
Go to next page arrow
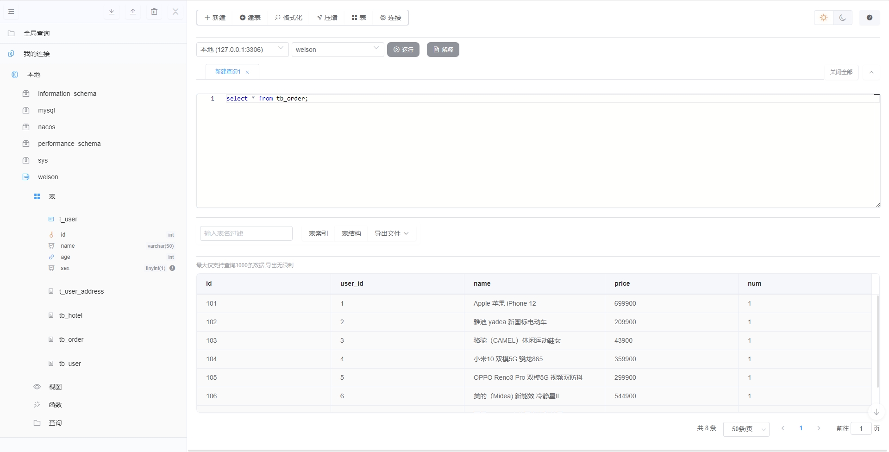coord(819,428)
